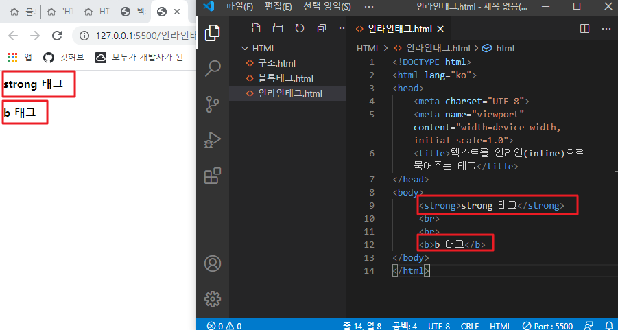
Task: Reload the browser page
Action: pyautogui.click(x=57, y=36)
